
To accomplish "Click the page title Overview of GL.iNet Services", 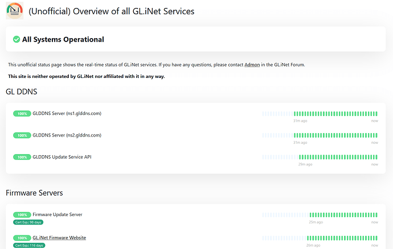I will 111,11.
